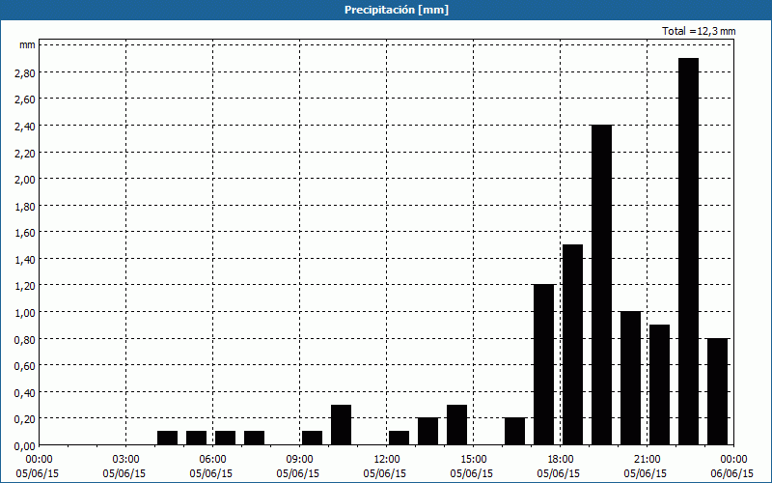Select the 0,40 y-axis value
Screen dimensions: 772x483
(25, 392)
